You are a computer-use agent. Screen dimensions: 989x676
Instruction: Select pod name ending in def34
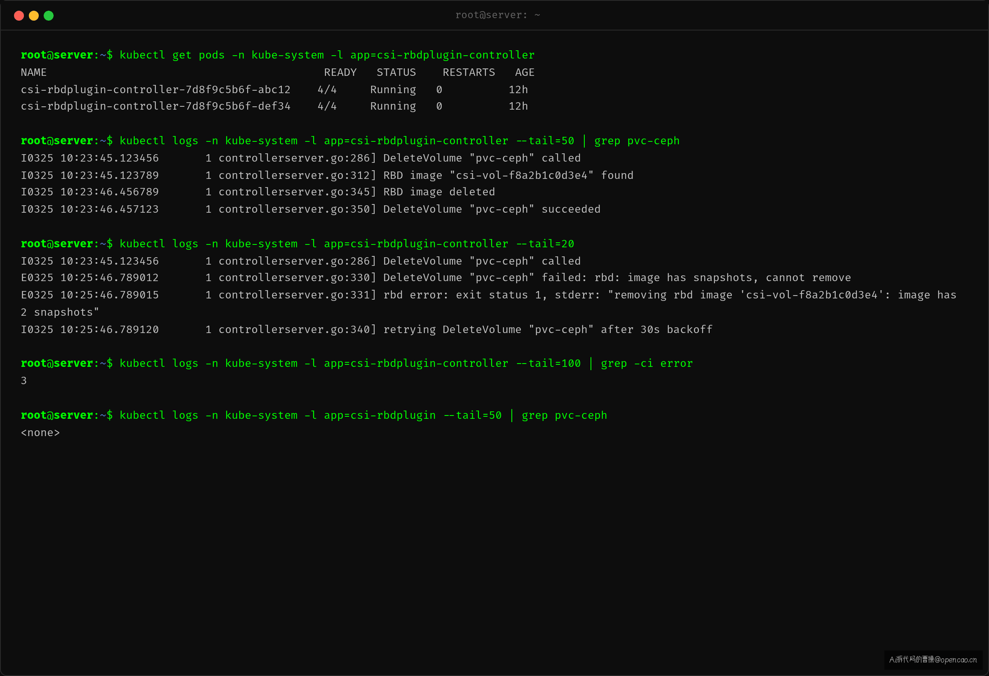coord(156,106)
